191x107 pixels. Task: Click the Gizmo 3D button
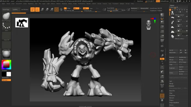click(56, 10)
